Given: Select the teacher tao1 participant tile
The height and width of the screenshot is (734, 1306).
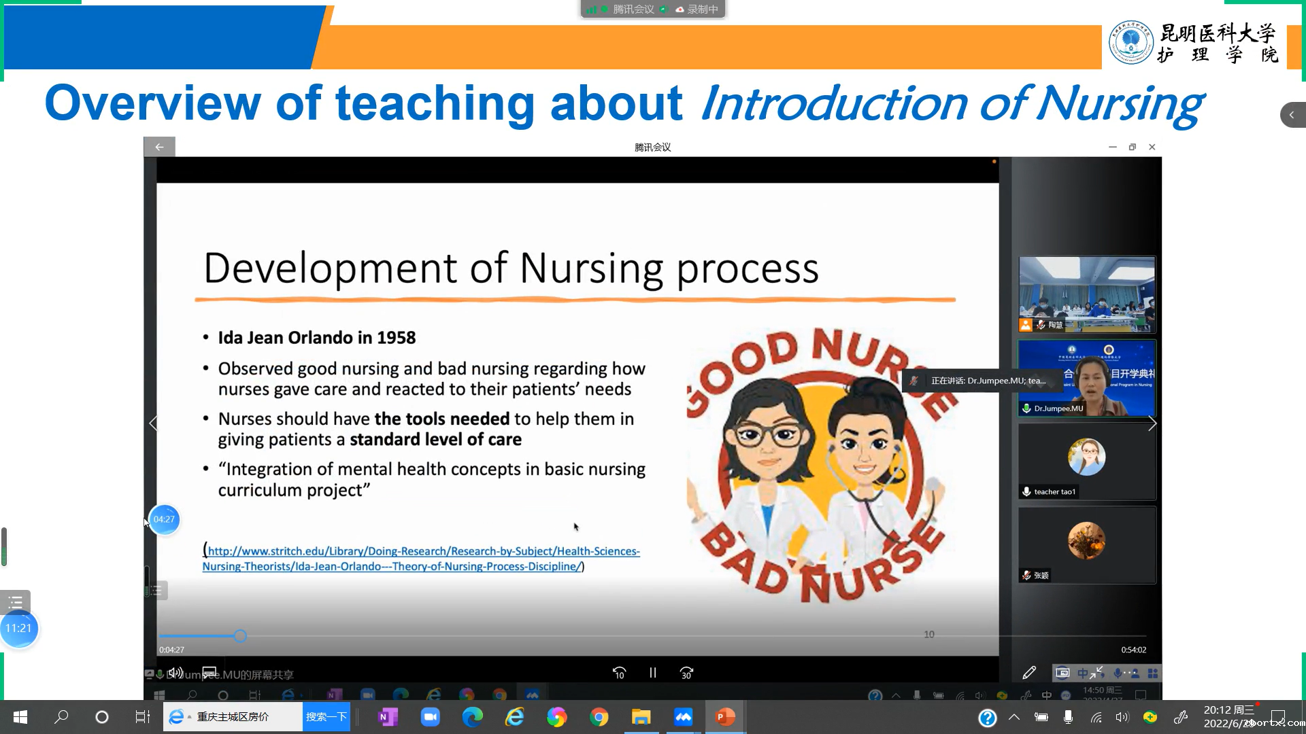Looking at the screenshot, I should click(x=1086, y=462).
